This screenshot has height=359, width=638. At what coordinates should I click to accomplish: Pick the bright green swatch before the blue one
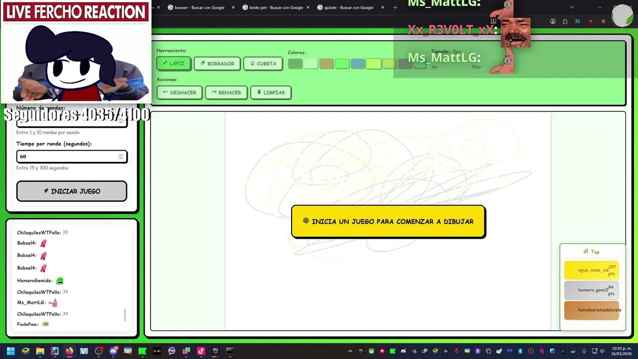[x=342, y=64]
